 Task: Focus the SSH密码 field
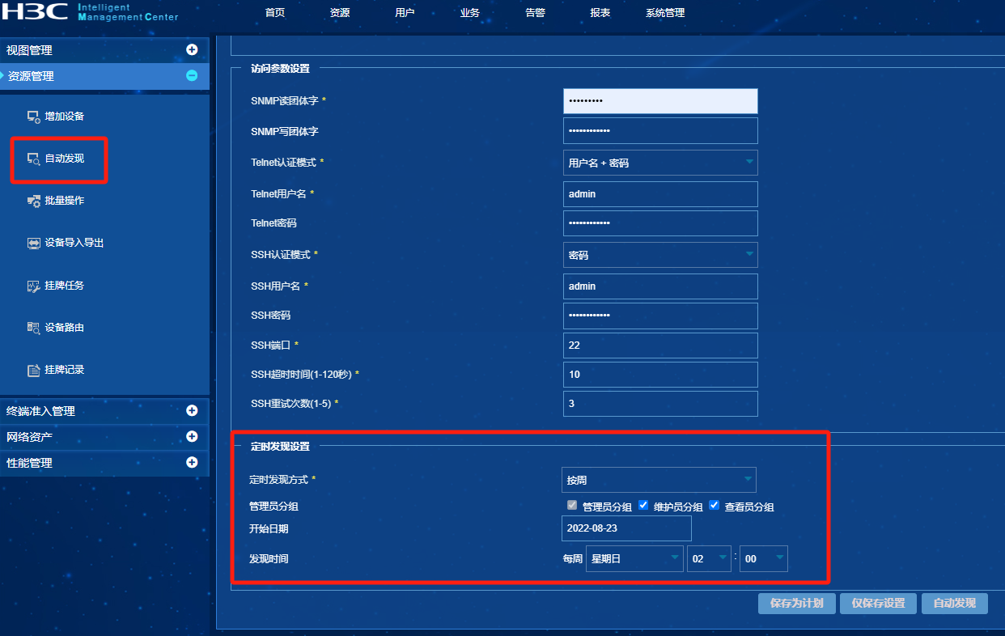pyautogui.click(x=660, y=315)
